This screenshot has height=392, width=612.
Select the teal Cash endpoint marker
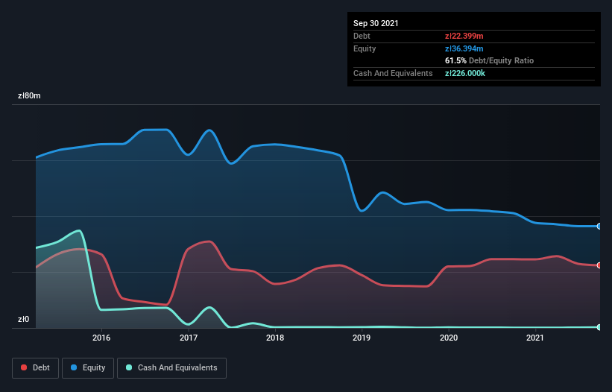click(x=599, y=327)
